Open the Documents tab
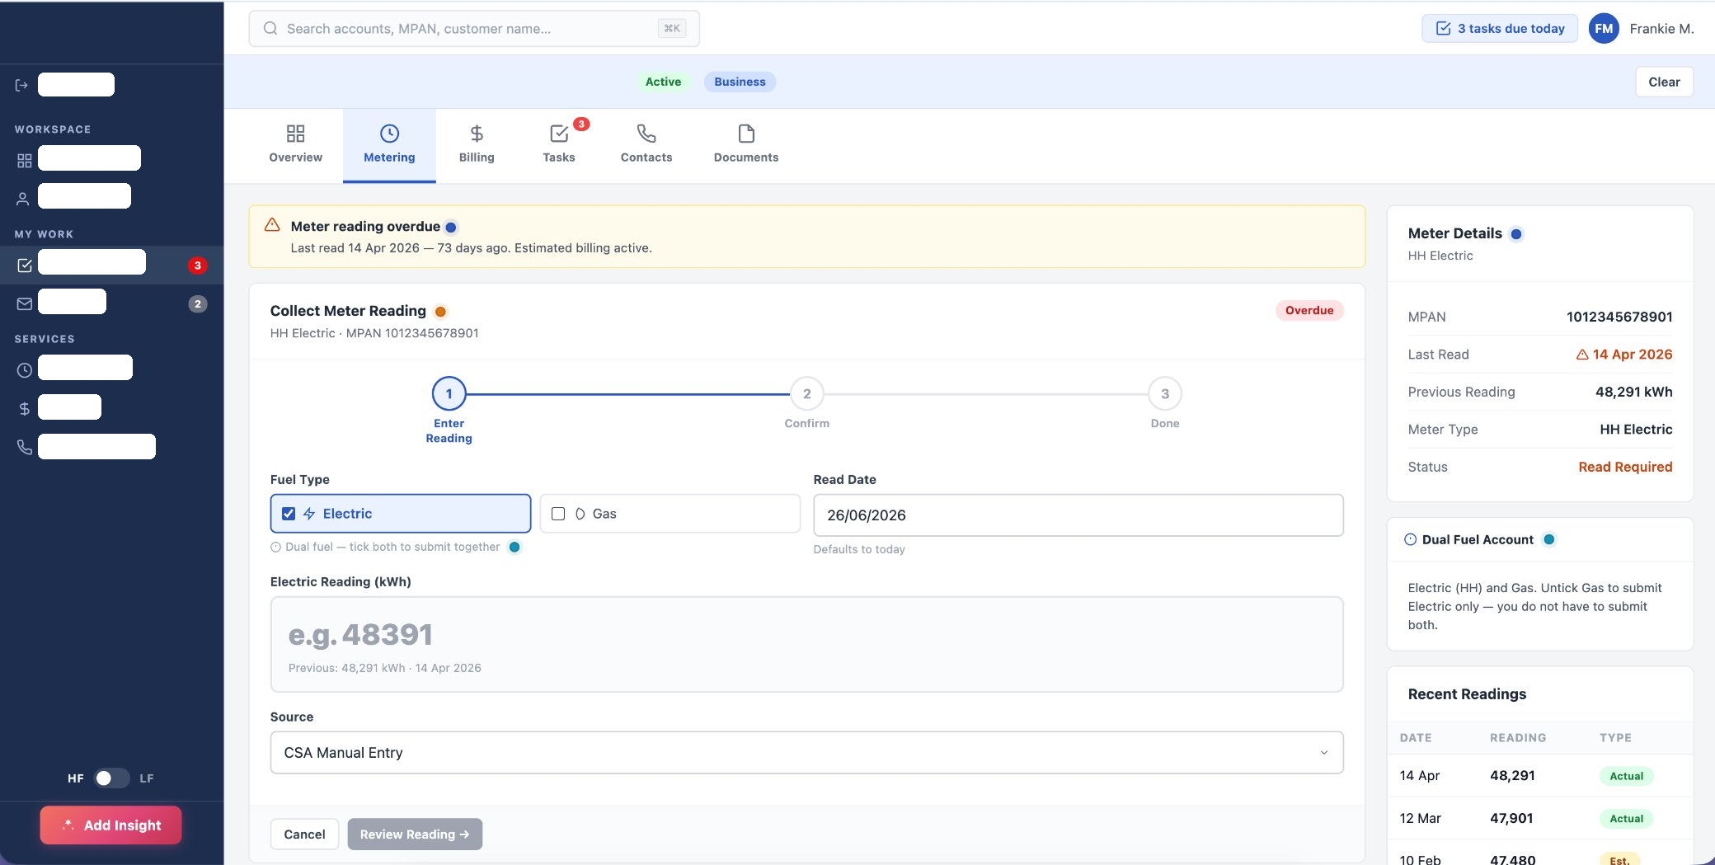 point(746,144)
